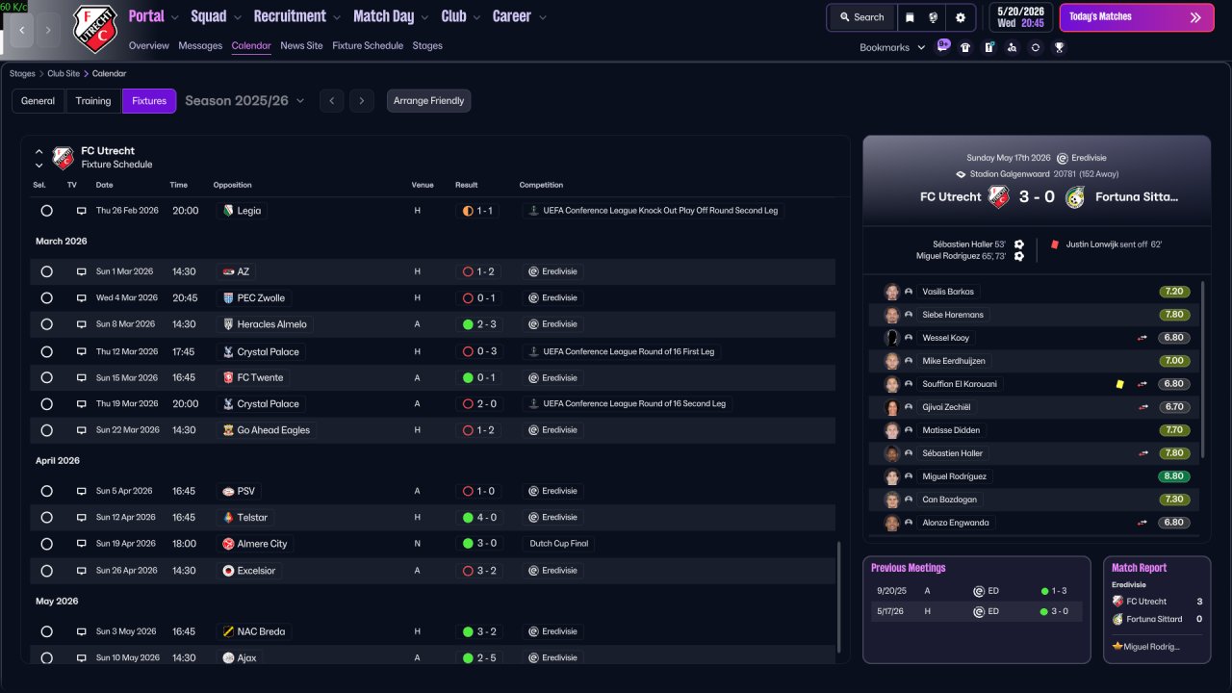Click the yellow card icon for Souffian El Karouani

pyautogui.click(x=1119, y=384)
